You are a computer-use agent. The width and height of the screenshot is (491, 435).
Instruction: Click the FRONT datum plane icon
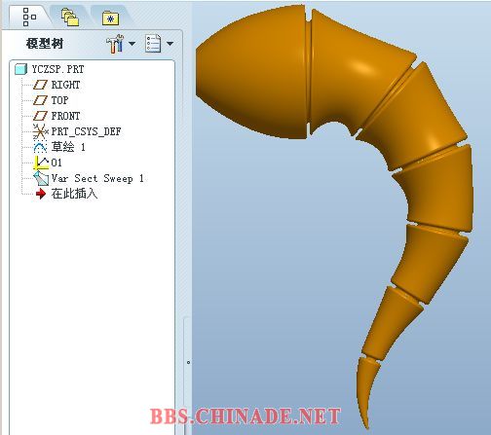[40, 116]
